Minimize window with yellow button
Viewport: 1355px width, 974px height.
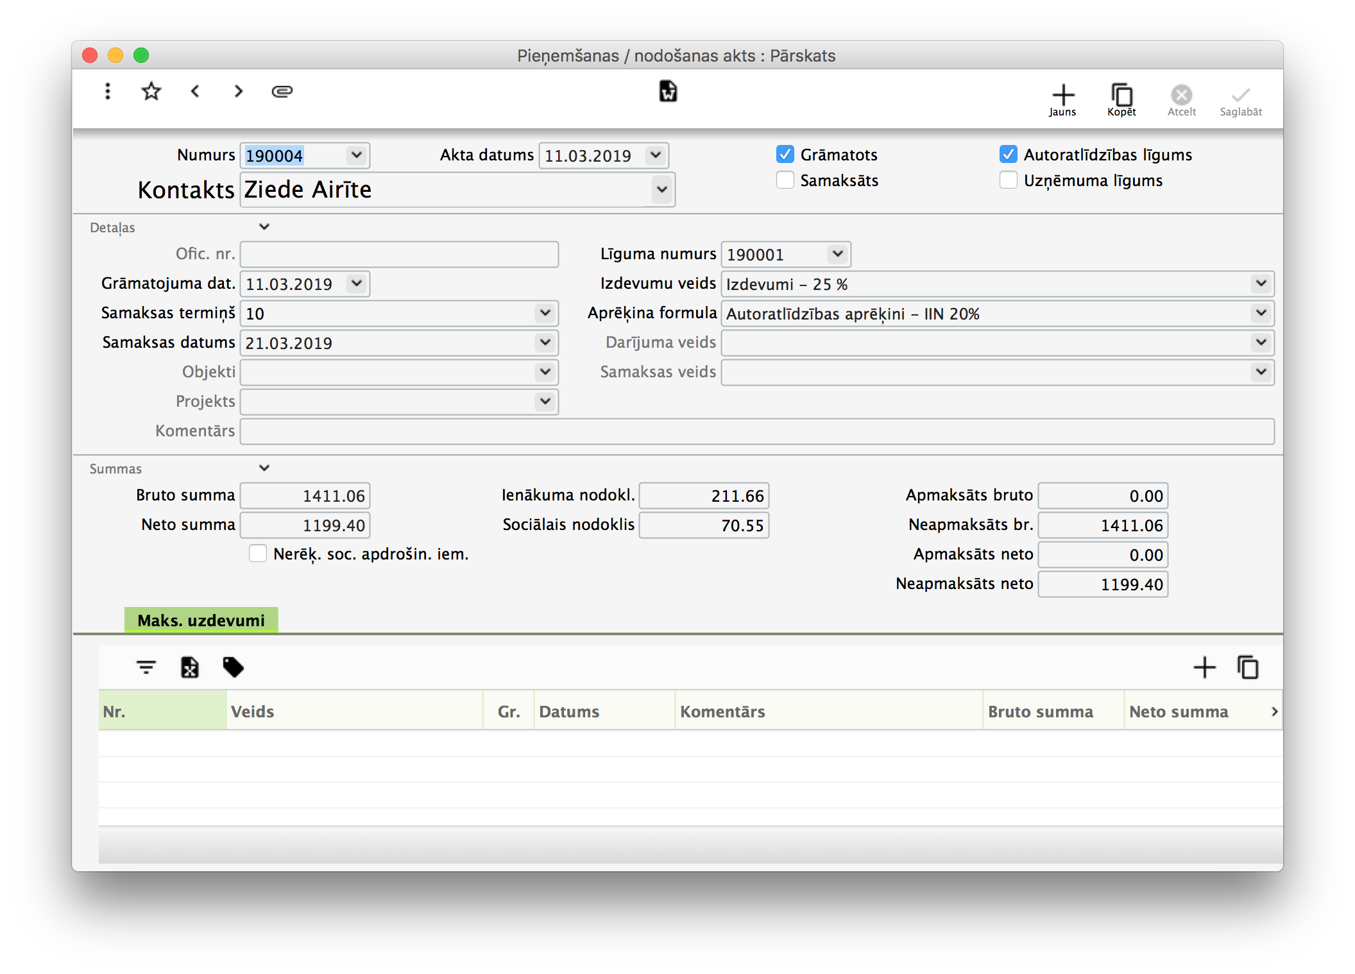pyautogui.click(x=115, y=56)
